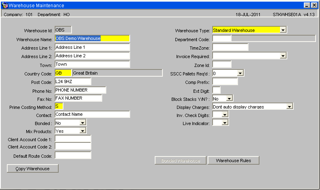Click the Phone No field
The image size is (320, 190).
pyautogui.click(x=80, y=90)
